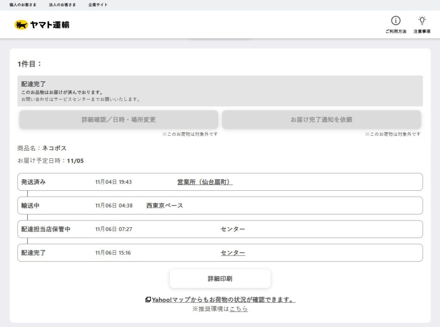Open the センター link in the 15:16 row

tap(233, 253)
